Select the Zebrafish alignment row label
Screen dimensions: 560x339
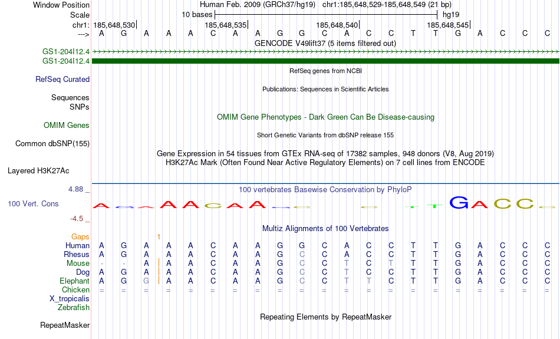pyautogui.click(x=74, y=308)
